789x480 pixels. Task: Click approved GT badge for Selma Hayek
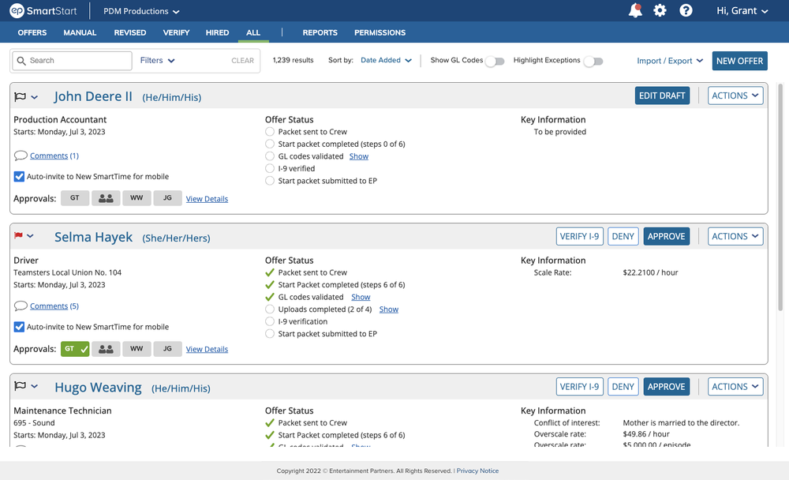(x=75, y=348)
